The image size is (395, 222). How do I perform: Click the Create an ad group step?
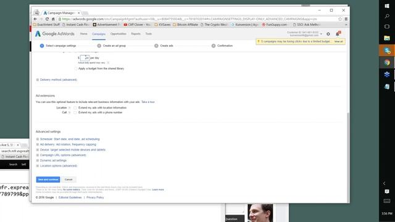tap(112, 46)
